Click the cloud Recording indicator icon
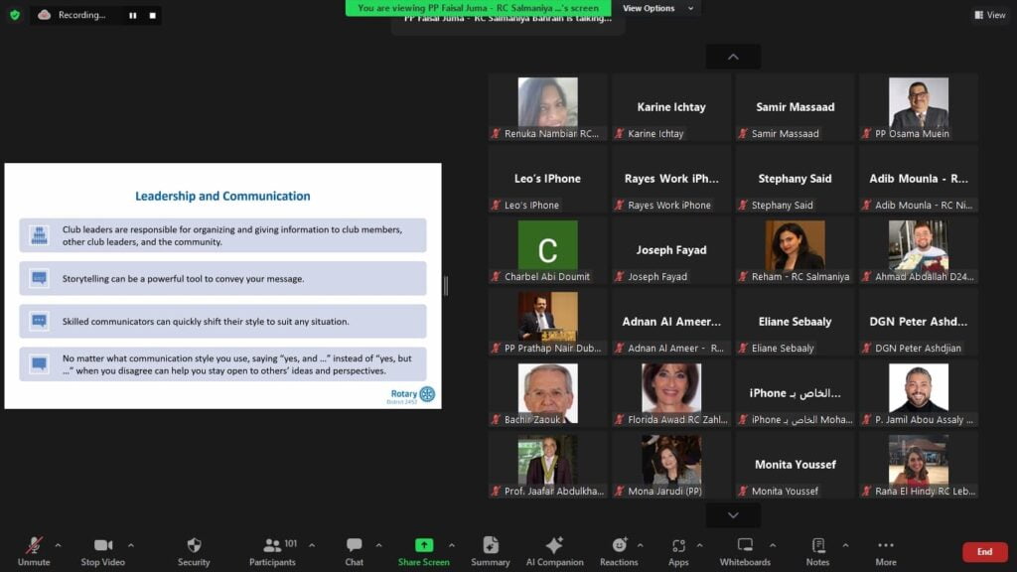Image resolution: width=1017 pixels, height=572 pixels. pyautogui.click(x=44, y=15)
